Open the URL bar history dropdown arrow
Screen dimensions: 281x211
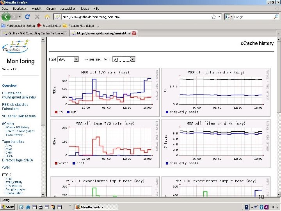219,17
